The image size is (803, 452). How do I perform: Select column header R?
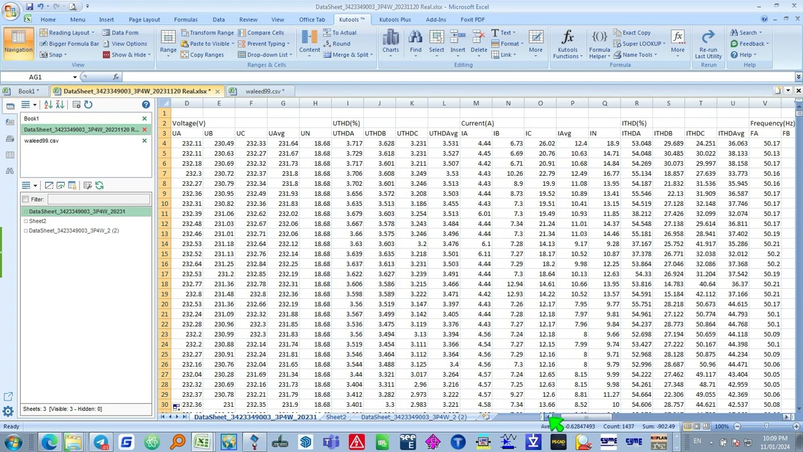coord(636,104)
